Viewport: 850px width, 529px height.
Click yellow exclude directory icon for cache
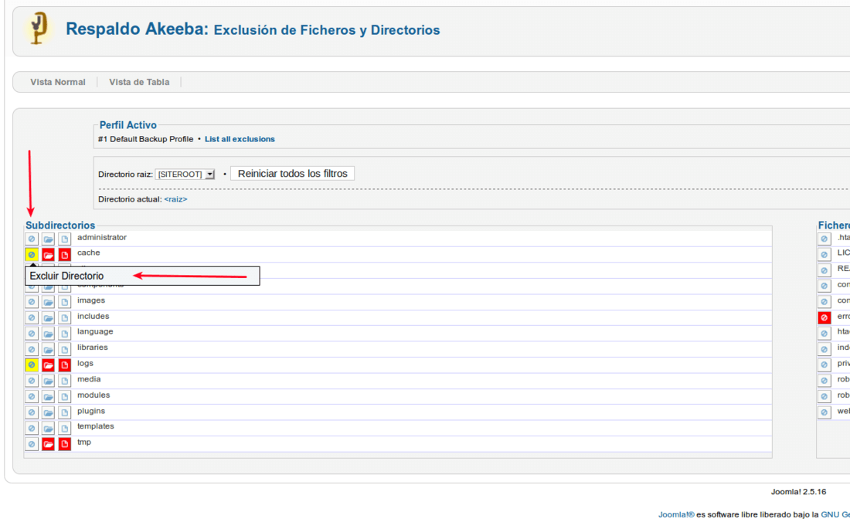(32, 254)
